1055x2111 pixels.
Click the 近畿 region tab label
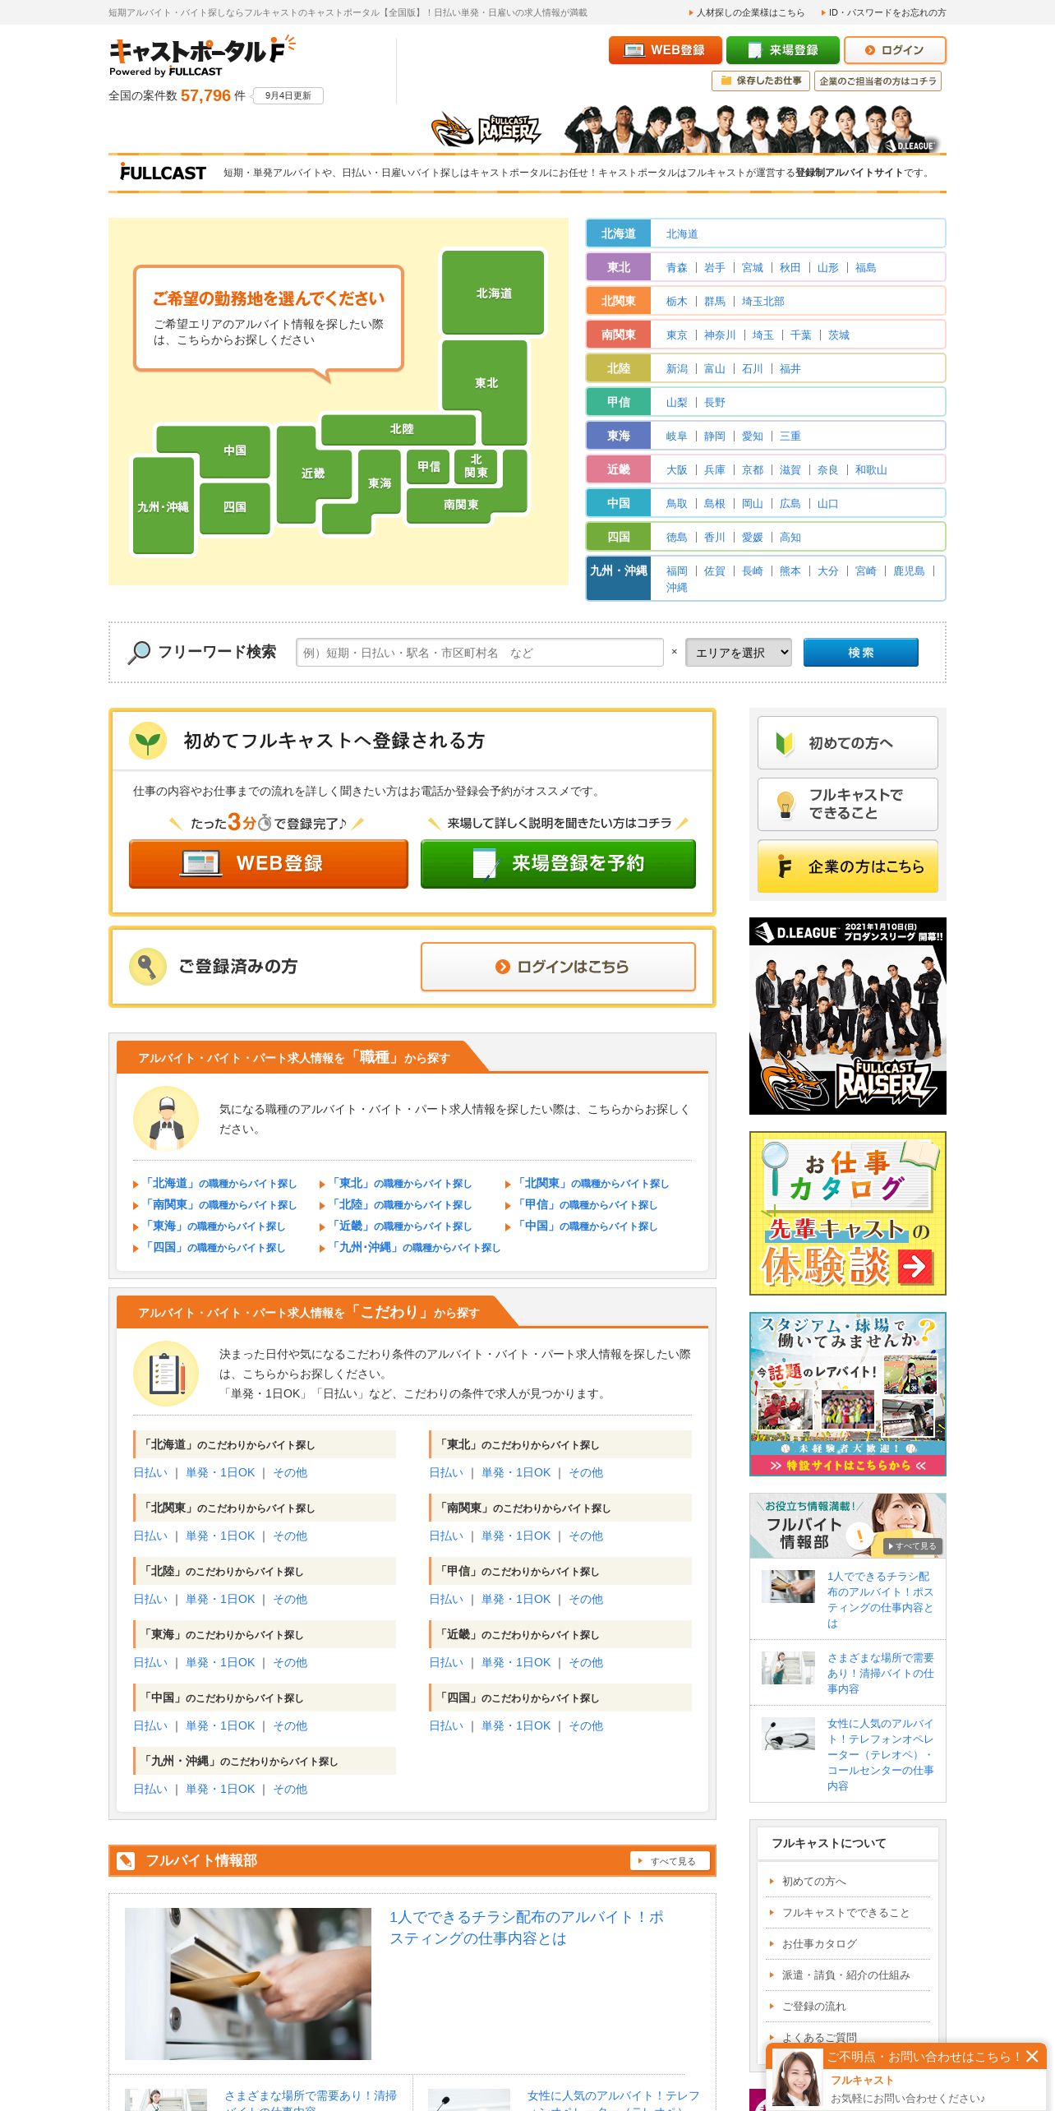(x=618, y=469)
